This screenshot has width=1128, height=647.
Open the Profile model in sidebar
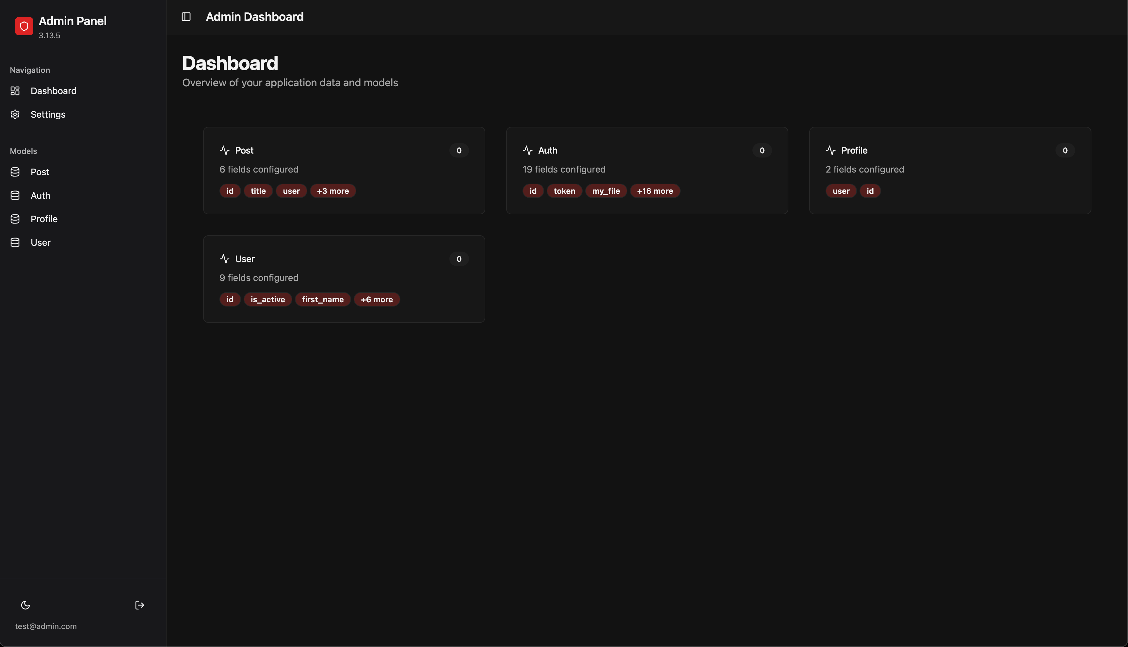point(44,219)
